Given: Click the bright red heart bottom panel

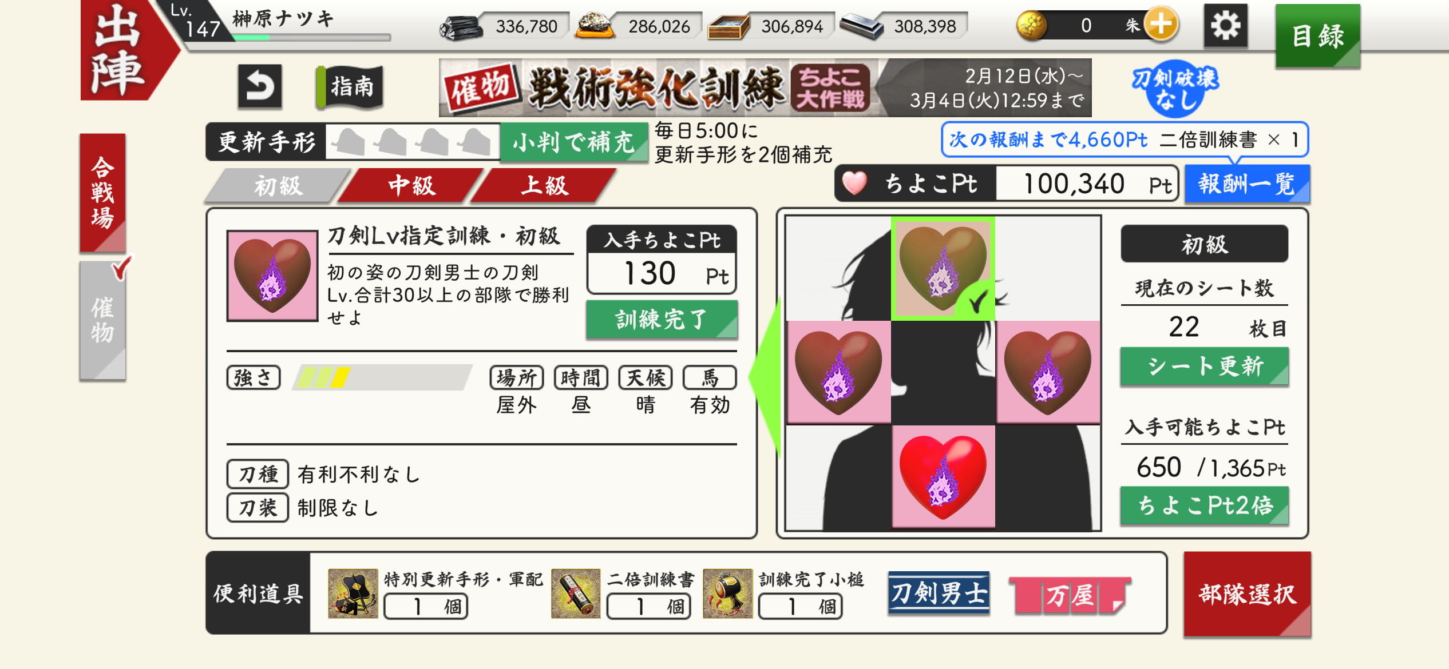Looking at the screenshot, I should click(x=943, y=477).
